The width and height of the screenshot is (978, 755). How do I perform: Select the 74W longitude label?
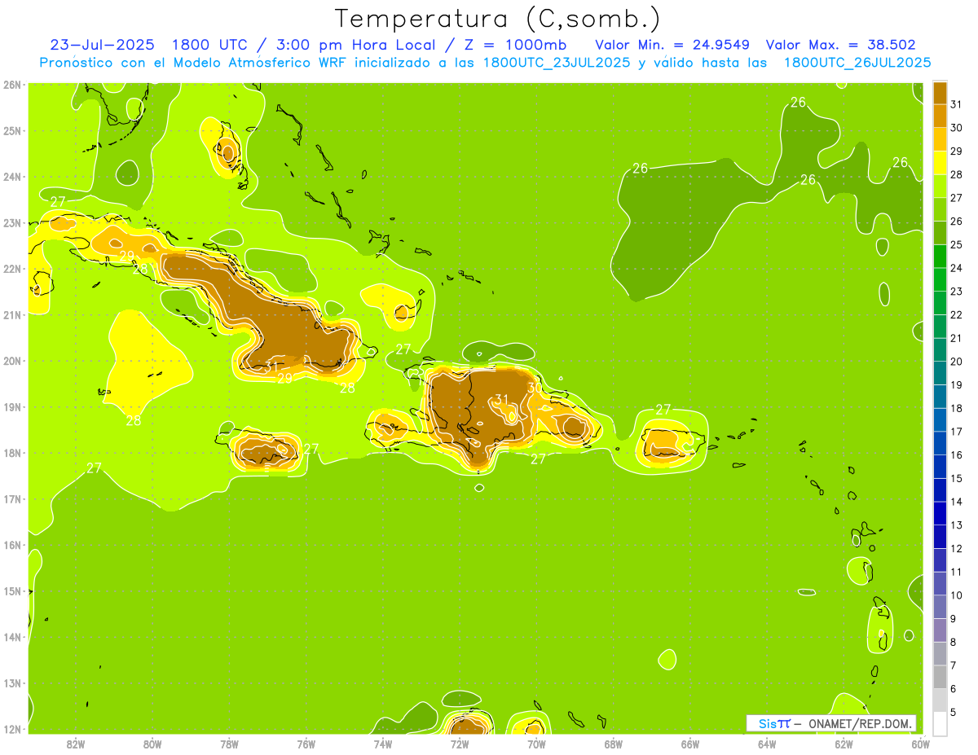(383, 744)
